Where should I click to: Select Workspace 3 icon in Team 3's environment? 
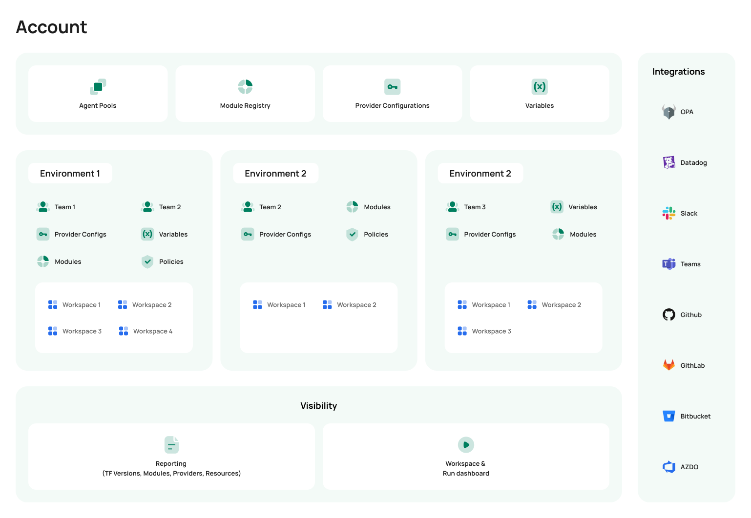point(462,331)
